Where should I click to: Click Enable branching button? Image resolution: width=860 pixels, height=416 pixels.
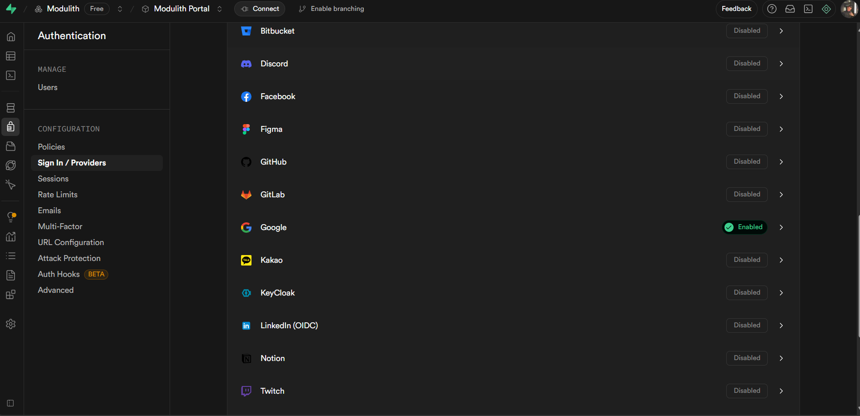coord(332,9)
